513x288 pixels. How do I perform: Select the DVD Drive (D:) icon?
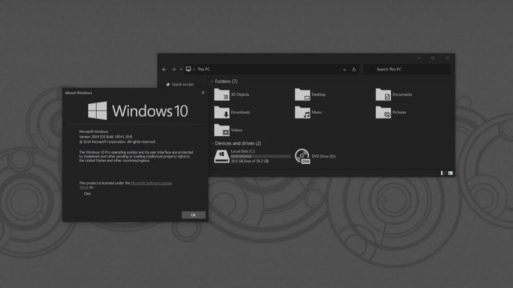coord(302,156)
